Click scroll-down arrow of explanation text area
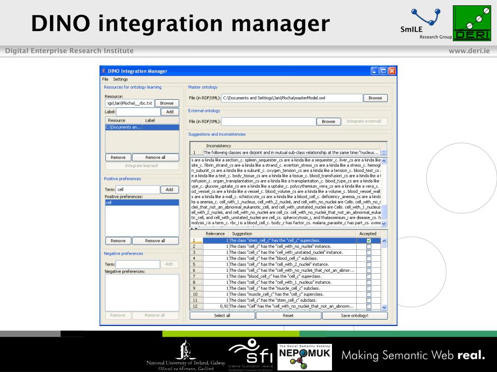Screen dimensions: 497x372 click(384, 224)
